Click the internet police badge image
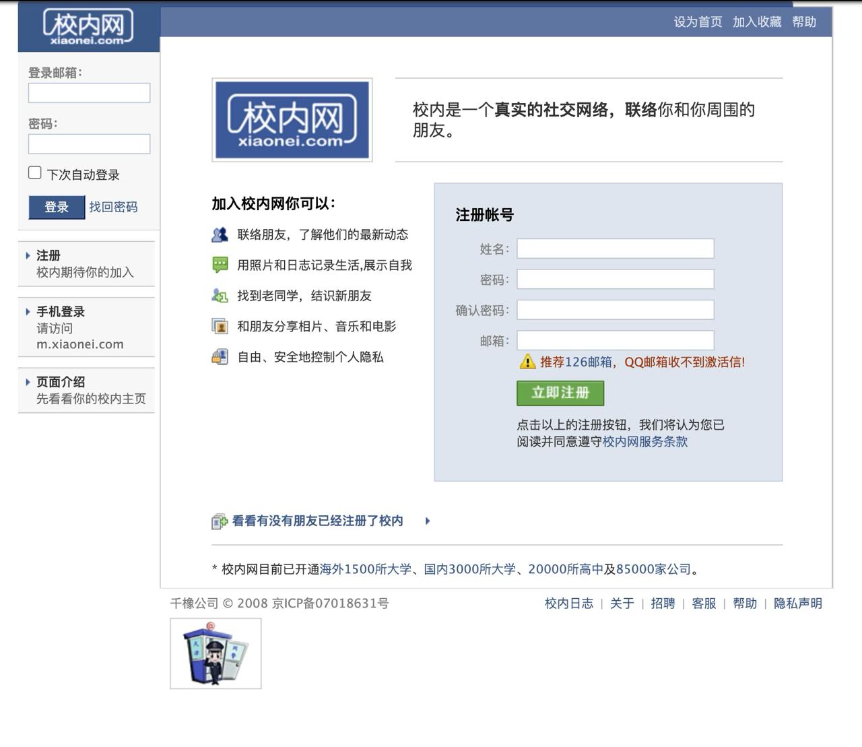 coord(215,653)
